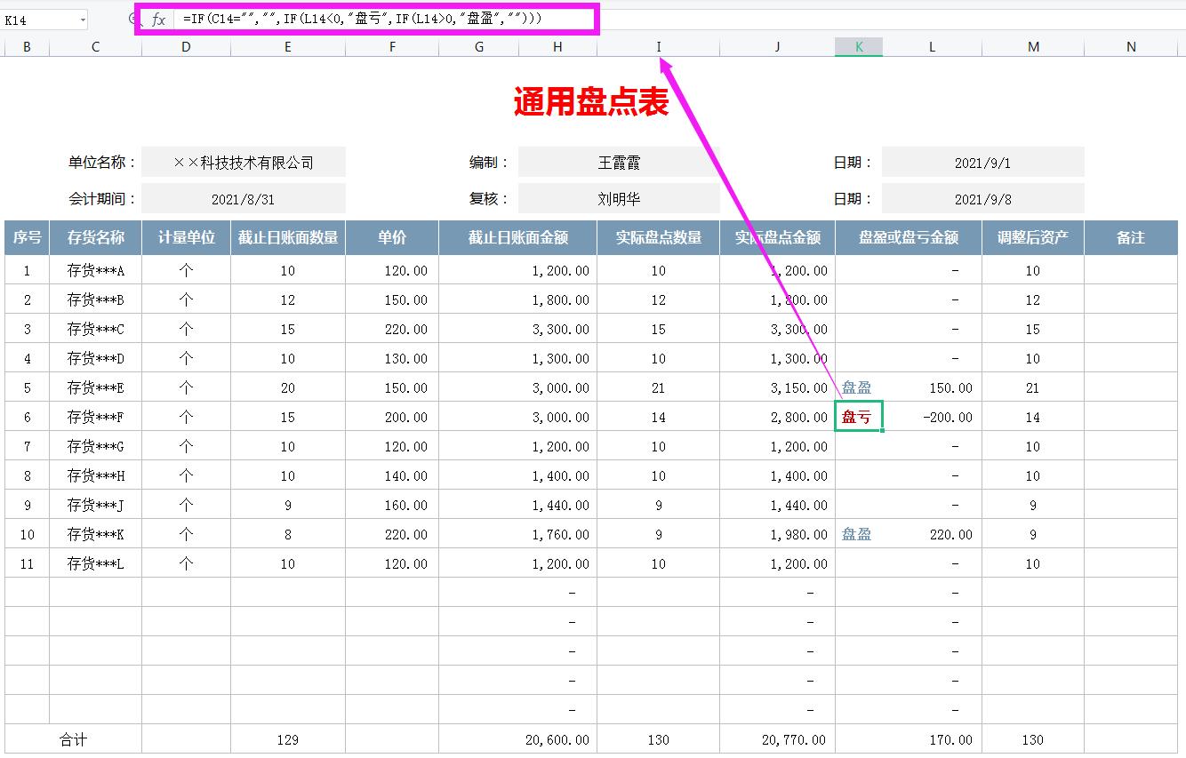Screen dimensions: 1186x758
Task: Click the preparer cell showing 王霞霞
Action: [620, 161]
